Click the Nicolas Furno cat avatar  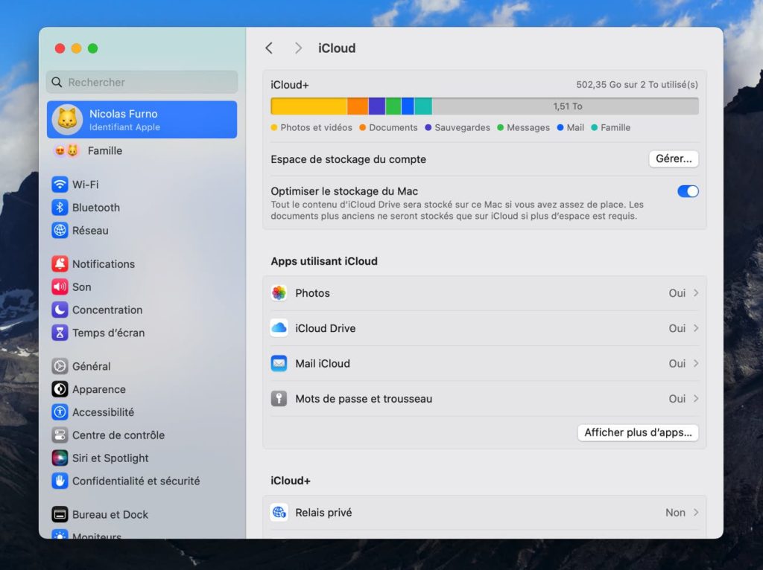[x=67, y=120]
